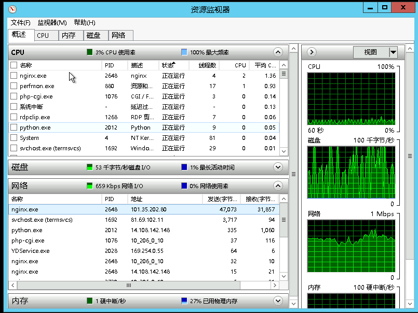Image resolution: width=418 pixels, height=313 pixels.
Task: Click down arrow of network list scrollbar
Action: click(284, 276)
